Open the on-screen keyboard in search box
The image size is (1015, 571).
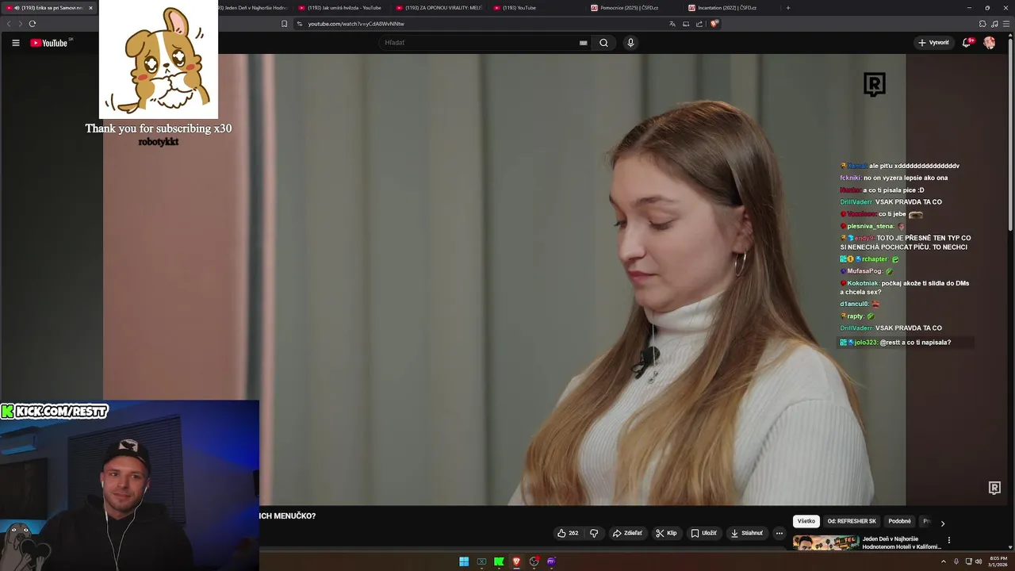coord(583,43)
